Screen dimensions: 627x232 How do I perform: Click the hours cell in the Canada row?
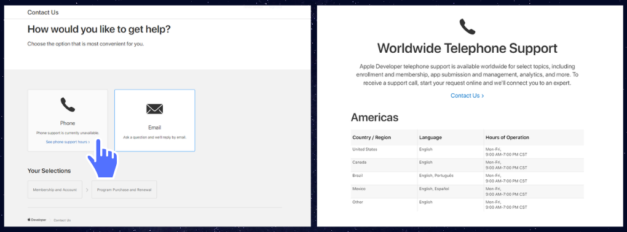534,165
